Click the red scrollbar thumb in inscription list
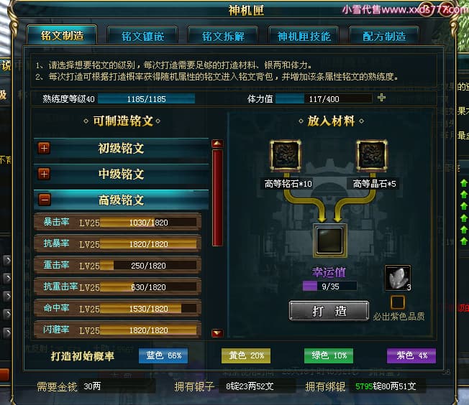Viewport: 469px width, 405px height. 217,197
